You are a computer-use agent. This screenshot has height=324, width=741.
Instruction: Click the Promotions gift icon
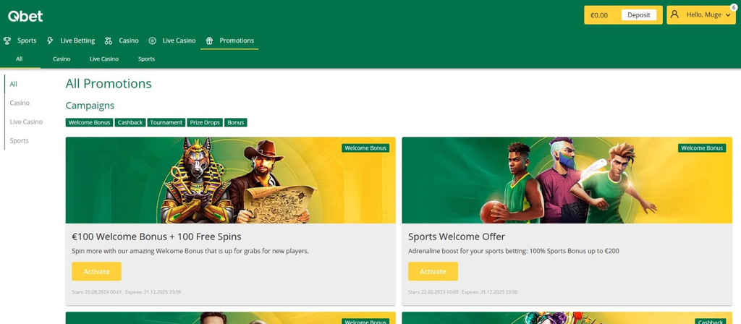[x=209, y=40]
